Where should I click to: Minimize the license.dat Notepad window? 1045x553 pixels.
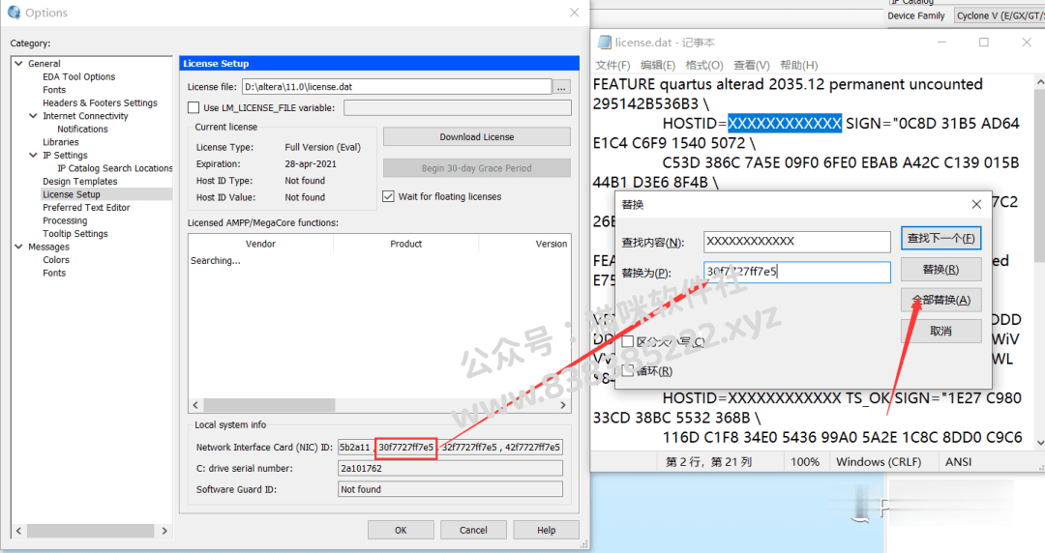(941, 42)
